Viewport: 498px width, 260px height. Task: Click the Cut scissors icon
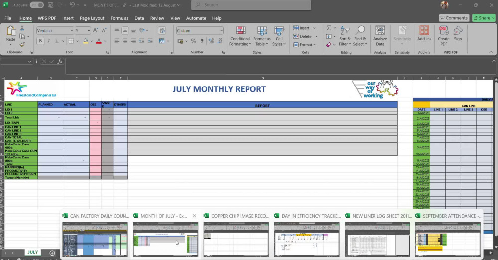tap(22, 28)
